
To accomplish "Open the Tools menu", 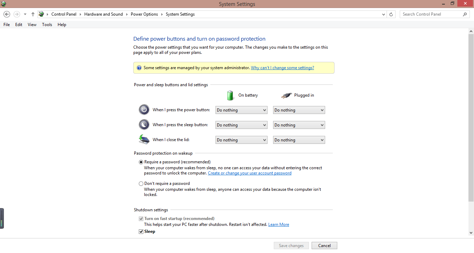I will (x=47, y=25).
